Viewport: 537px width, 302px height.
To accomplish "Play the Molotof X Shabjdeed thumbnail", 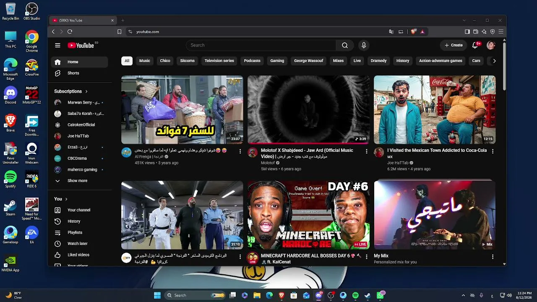I will [x=308, y=109].
